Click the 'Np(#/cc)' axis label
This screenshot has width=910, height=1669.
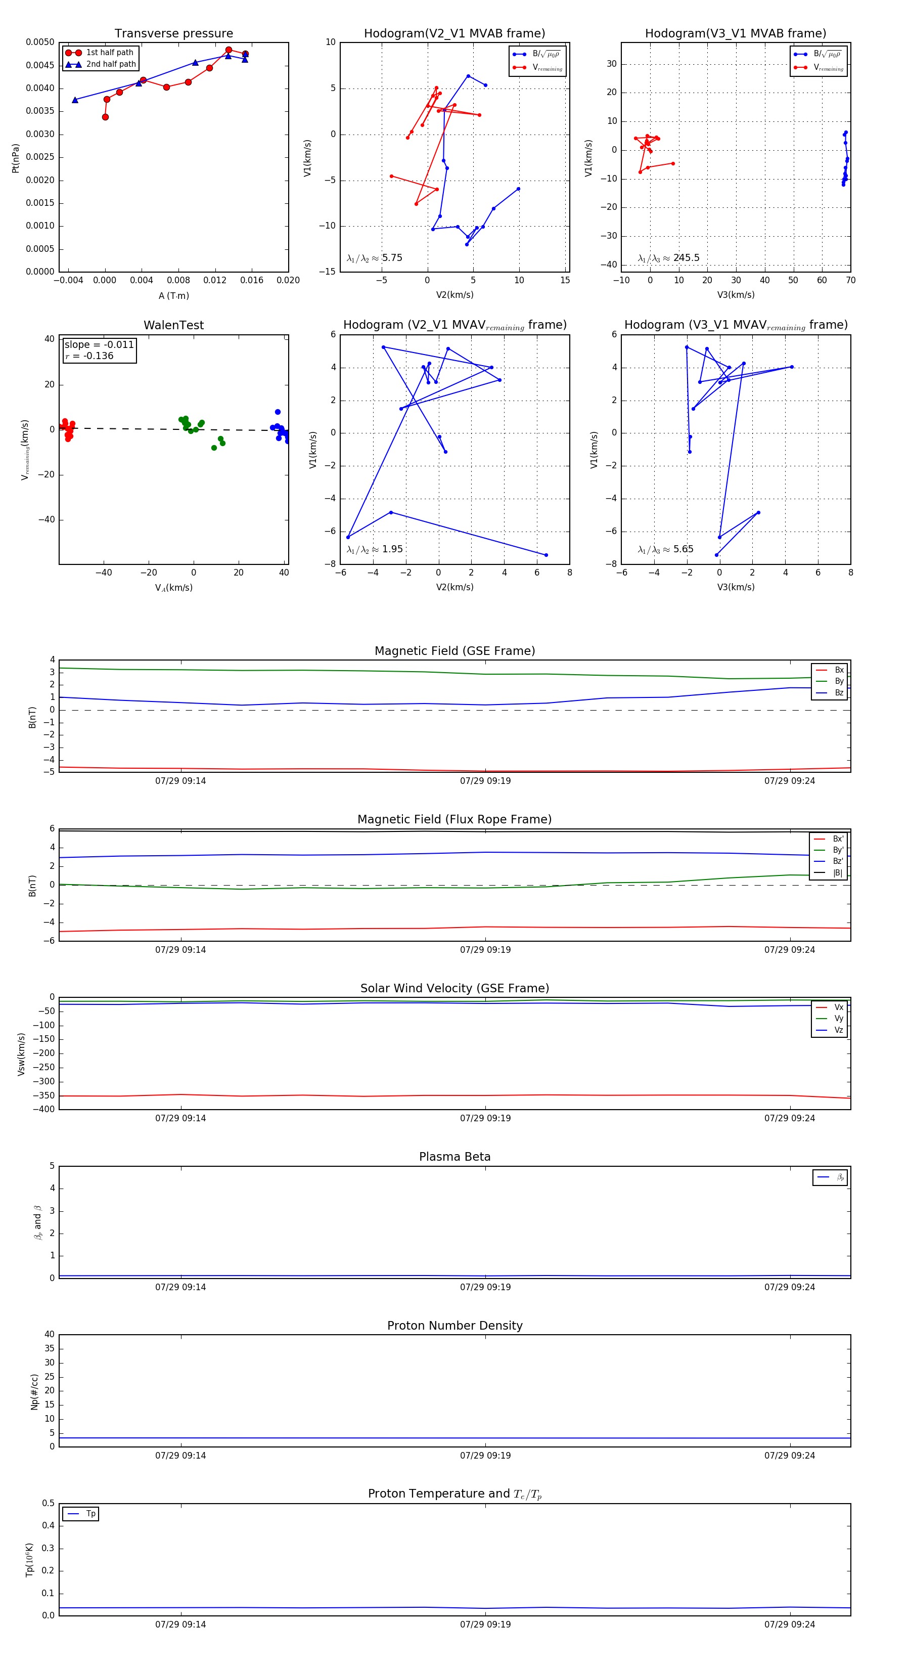tap(34, 1392)
